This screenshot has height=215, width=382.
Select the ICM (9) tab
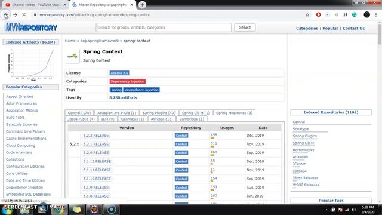coord(107,119)
